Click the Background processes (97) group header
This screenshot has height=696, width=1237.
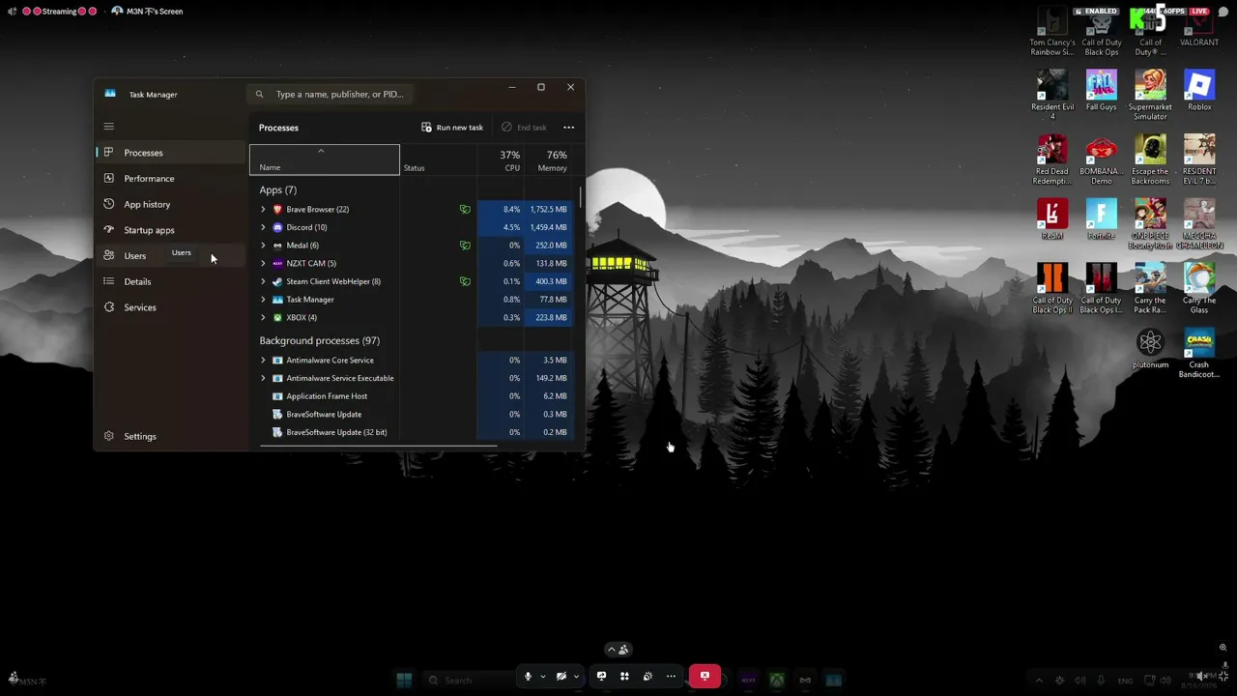pos(320,341)
